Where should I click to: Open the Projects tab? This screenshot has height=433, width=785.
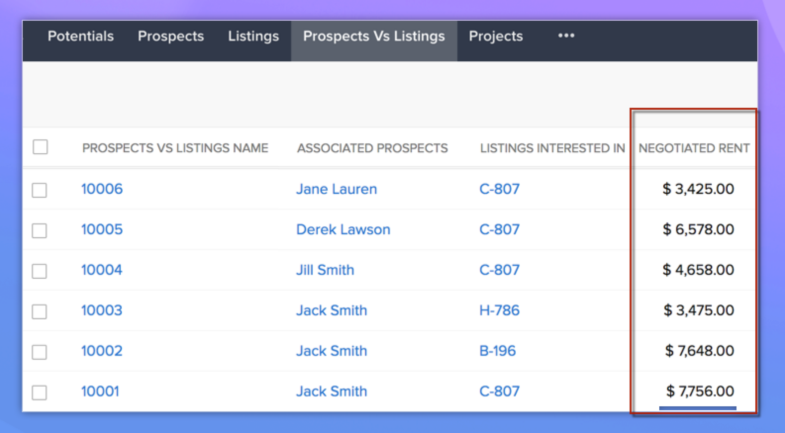495,36
